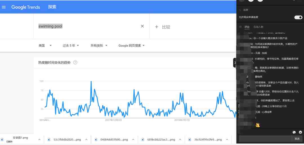Switch to the 在线人数 online viewers tab
Image resolution: width=304 pixels, height=145 pixels.
(258, 27)
